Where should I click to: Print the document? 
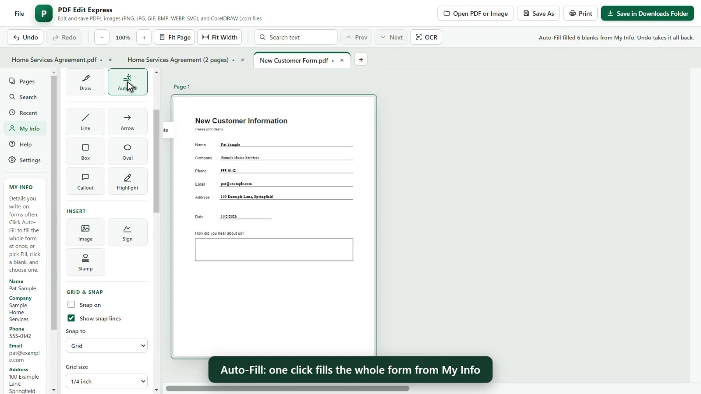tap(581, 13)
